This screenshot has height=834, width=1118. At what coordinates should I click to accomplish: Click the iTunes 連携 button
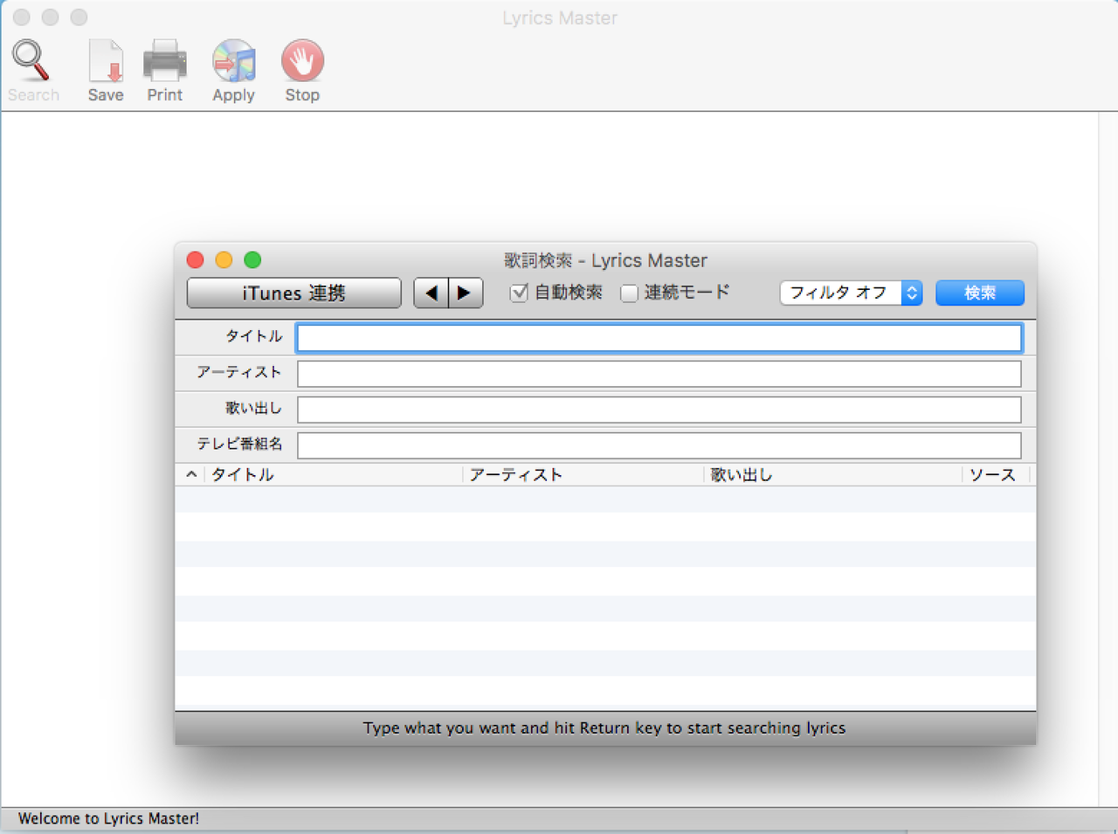coord(294,293)
